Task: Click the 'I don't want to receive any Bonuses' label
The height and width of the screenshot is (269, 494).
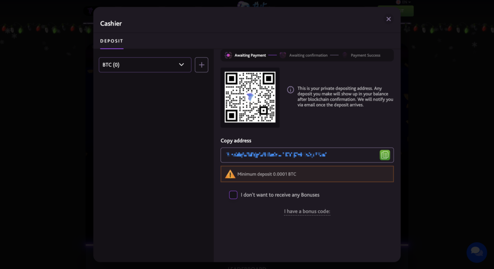Action: point(280,195)
